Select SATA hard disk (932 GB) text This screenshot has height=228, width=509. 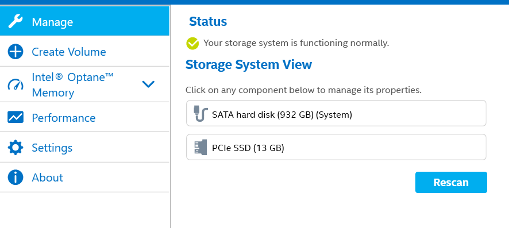point(282,114)
